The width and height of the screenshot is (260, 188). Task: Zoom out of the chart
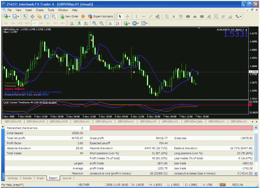pos(102,23)
